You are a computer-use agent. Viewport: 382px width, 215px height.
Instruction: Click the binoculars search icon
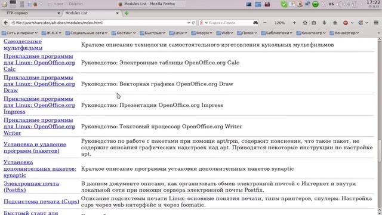click(x=255, y=23)
